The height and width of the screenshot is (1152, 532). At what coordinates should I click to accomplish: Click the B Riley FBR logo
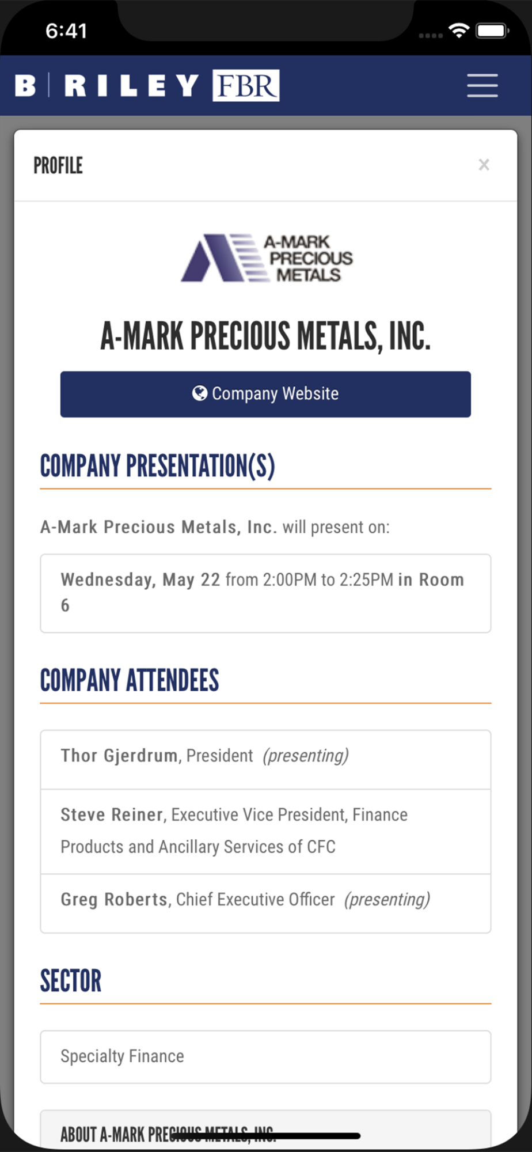coord(147,85)
